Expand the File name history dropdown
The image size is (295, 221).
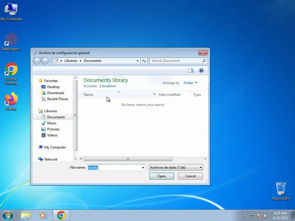coord(143,167)
